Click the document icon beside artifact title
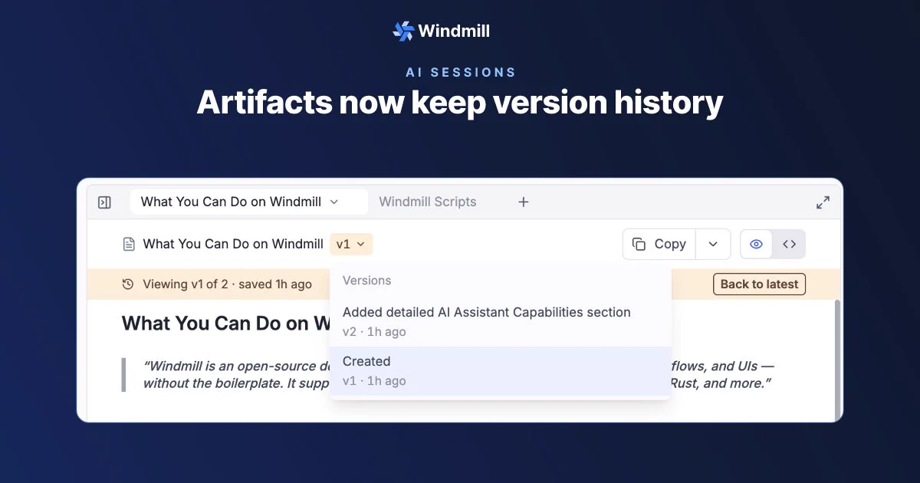920x483 pixels. 129,244
